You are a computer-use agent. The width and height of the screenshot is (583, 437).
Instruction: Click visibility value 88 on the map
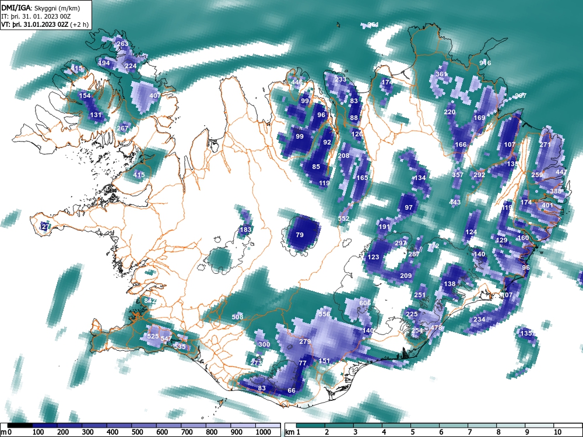[x=354, y=118]
